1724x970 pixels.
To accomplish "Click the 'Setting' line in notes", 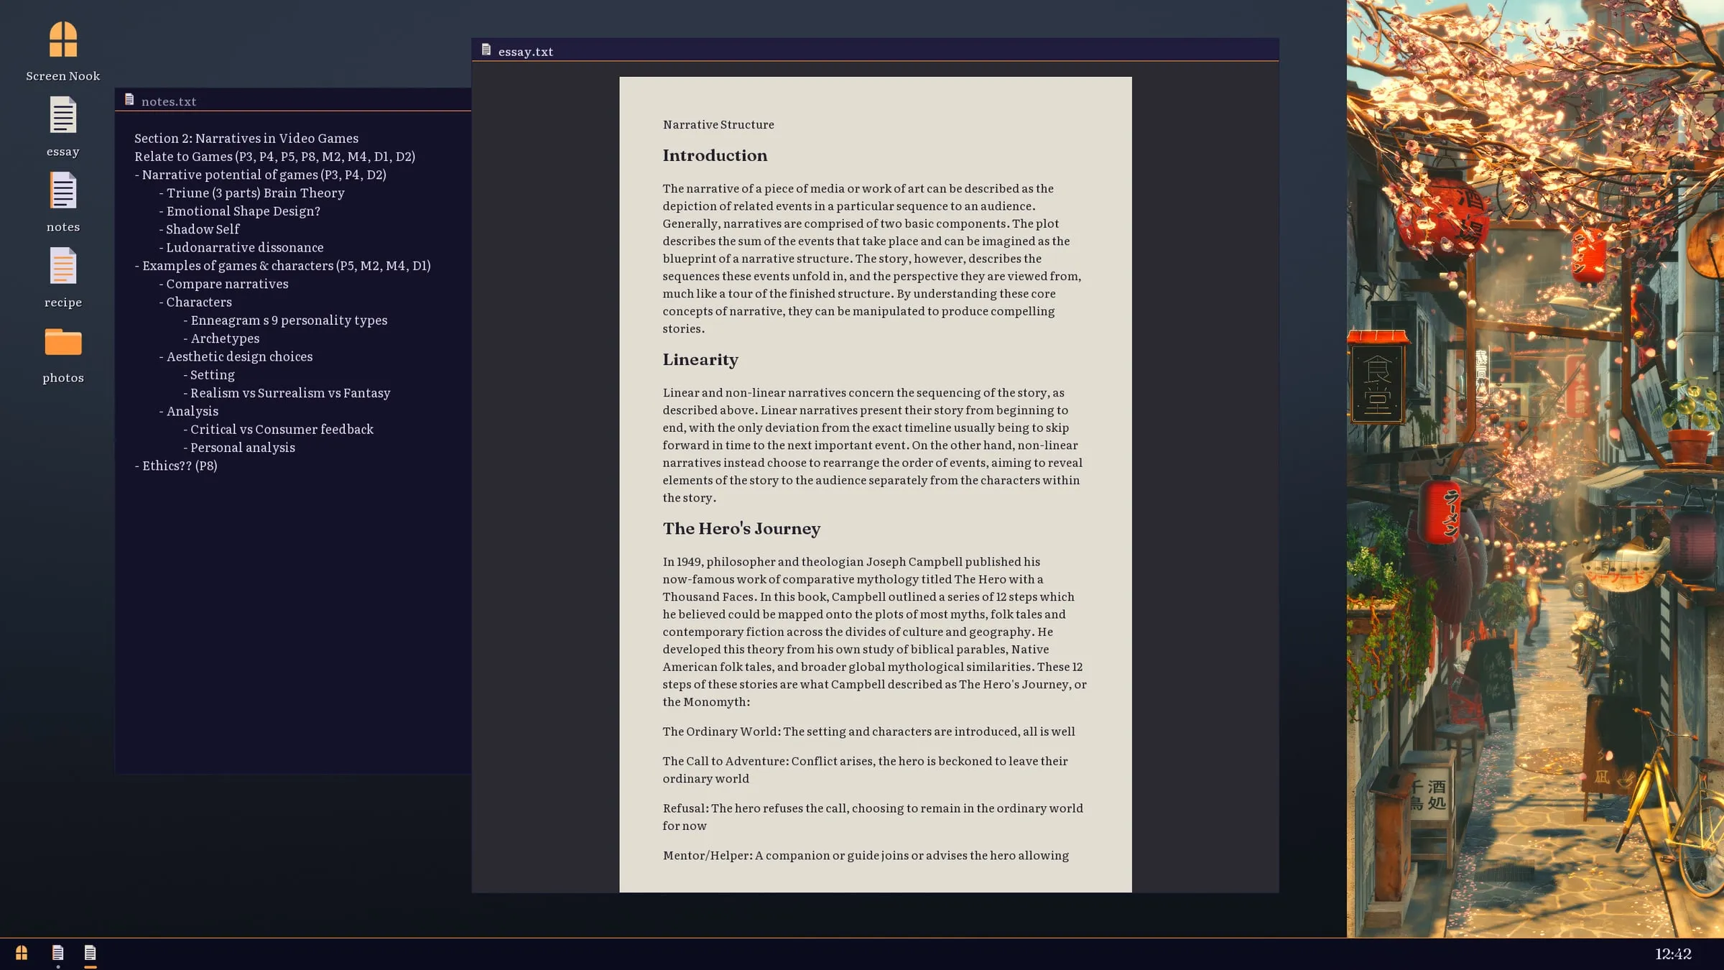I will click(209, 374).
